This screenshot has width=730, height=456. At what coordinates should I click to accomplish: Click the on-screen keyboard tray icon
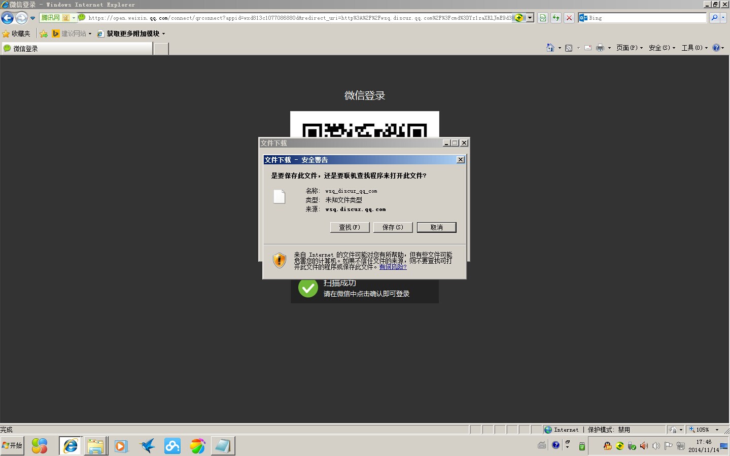542,445
